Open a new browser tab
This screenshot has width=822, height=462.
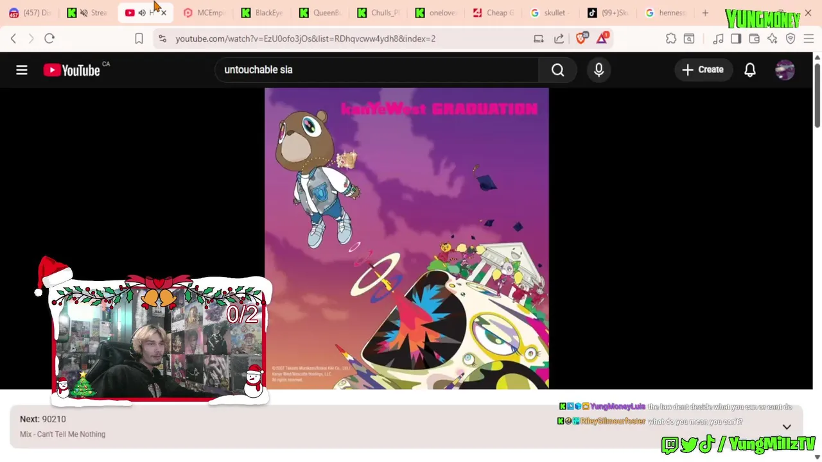[x=705, y=13]
